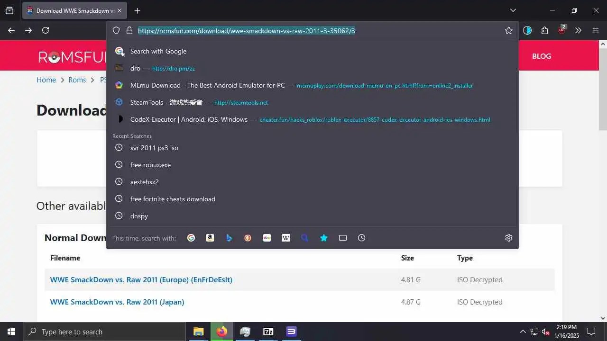The image size is (607, 341).
Task: Select recent search free robux.exe
Action: click(313, 165)
